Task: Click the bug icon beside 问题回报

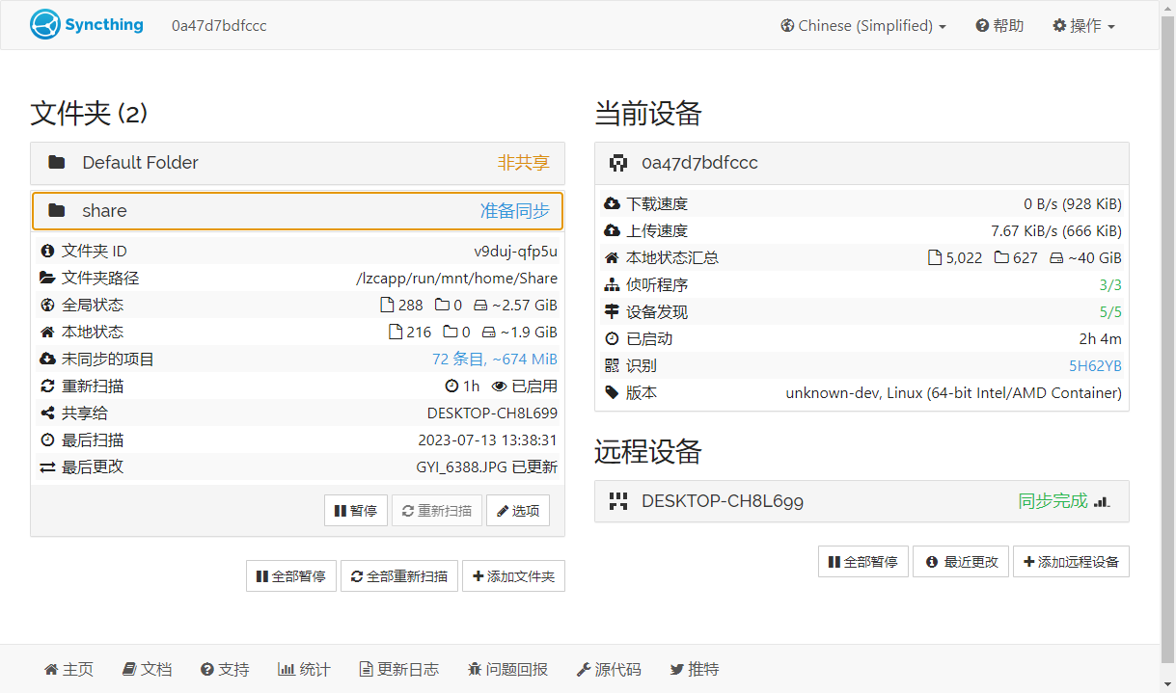Action: (475, 669)
